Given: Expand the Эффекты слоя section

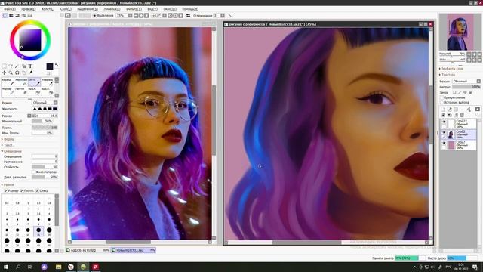Looking at the screenshot, I should [451, 69].
